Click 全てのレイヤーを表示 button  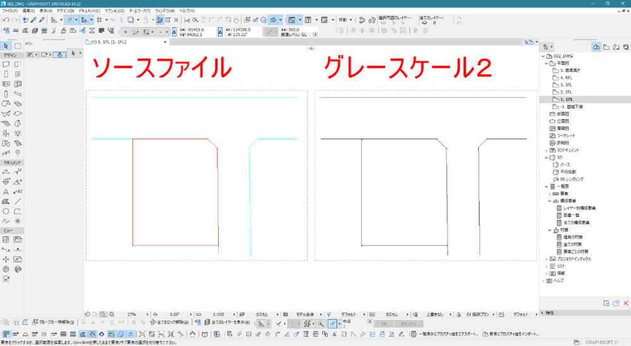(227, 322)
